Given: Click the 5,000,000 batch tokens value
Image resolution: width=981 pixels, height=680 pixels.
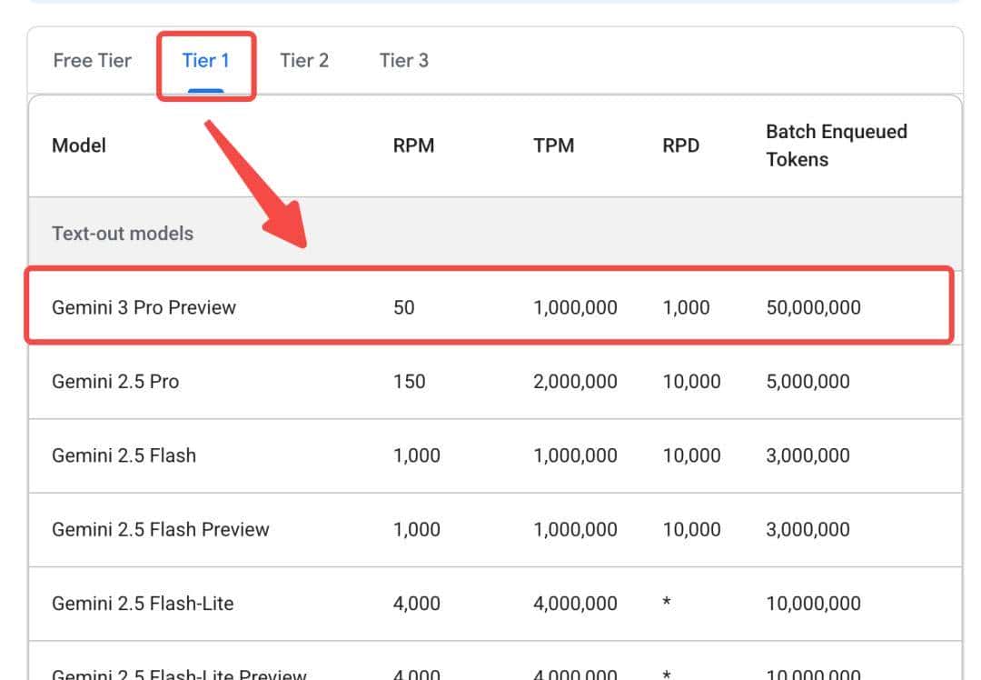Looking at the screenshot, I should point(808,381).
